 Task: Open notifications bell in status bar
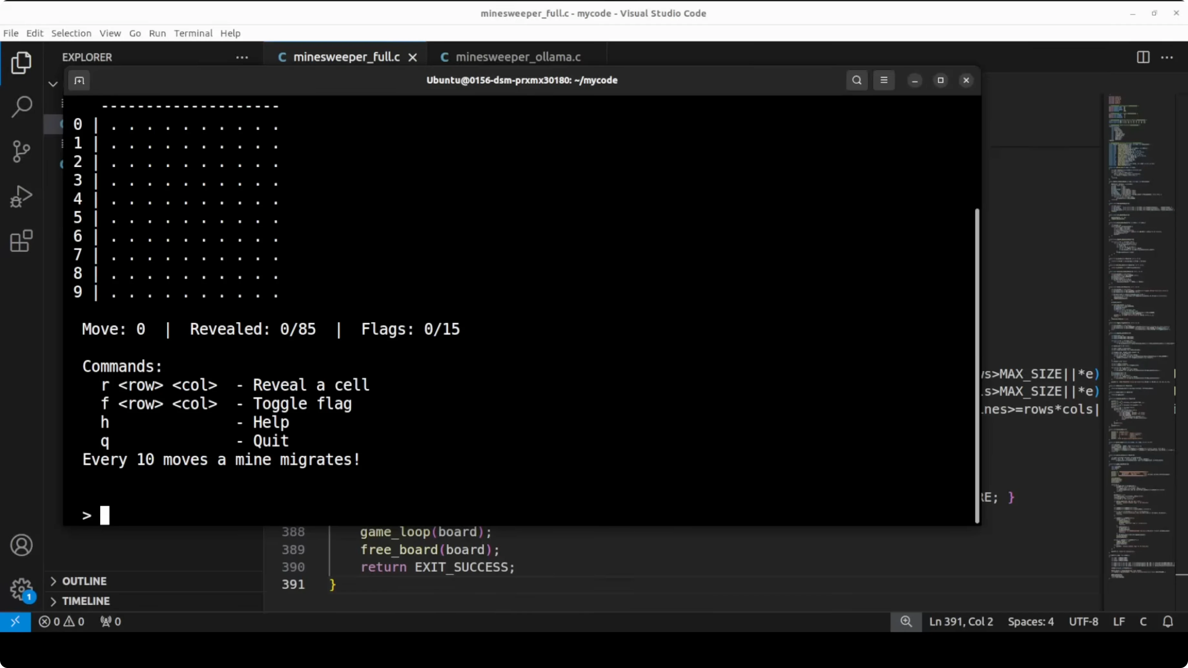1167,622
